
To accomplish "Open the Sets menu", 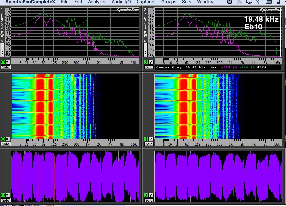I will pyautogui.click(x=187, y=2).
